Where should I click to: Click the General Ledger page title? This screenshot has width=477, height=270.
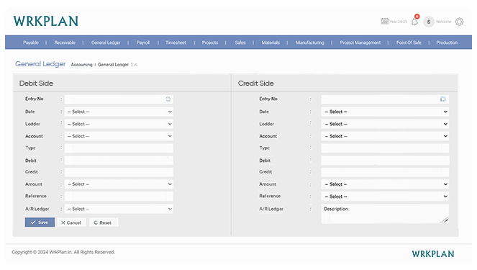40,64
